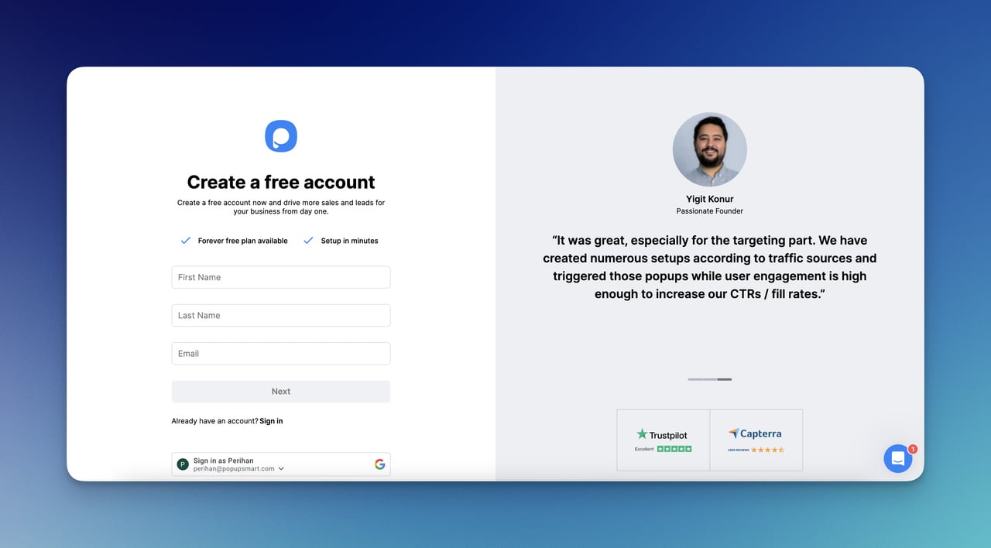Select the Trustpilot star logo
The image size is (991, 548).
click(642, 433)
